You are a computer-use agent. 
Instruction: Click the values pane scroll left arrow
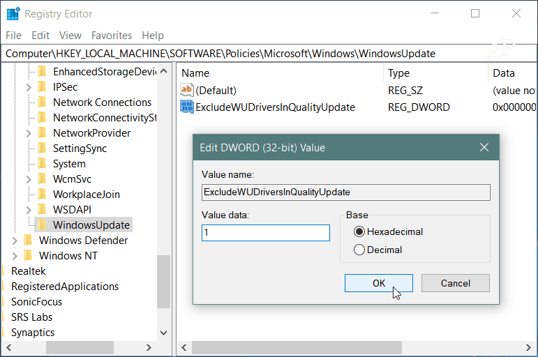point(184,348)
